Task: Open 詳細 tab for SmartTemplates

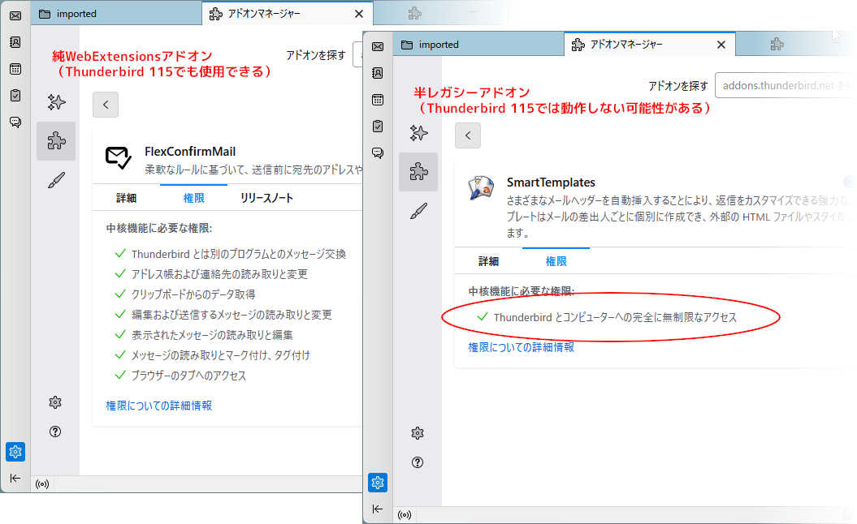Action: coord(489,261)
